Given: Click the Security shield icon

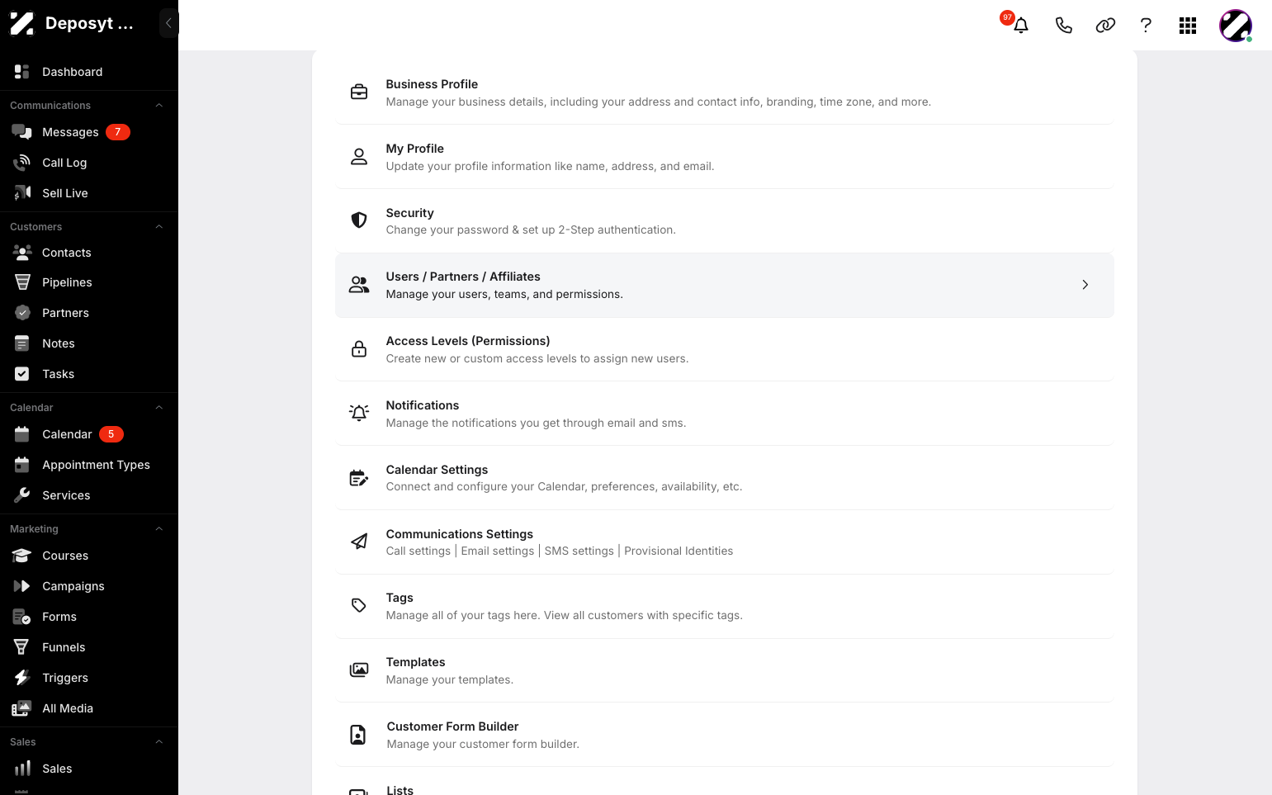Looking at the screenshot, I should coord(359,220).
